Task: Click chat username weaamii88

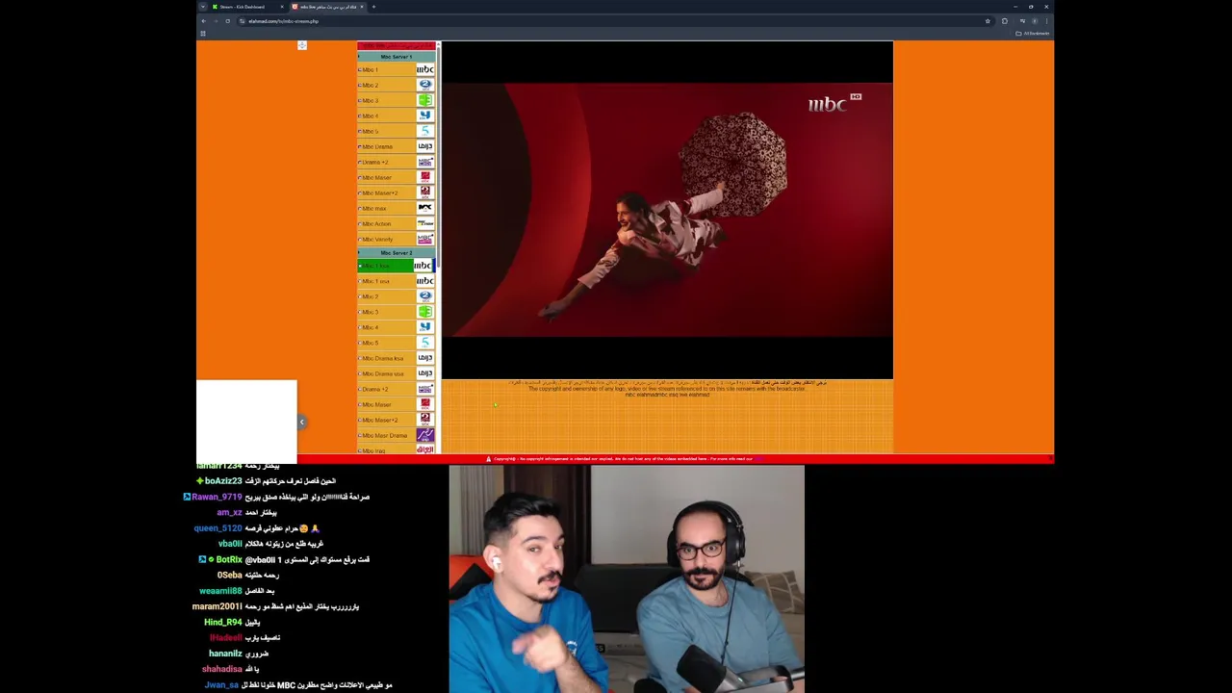Action: [x=220, y=591]
